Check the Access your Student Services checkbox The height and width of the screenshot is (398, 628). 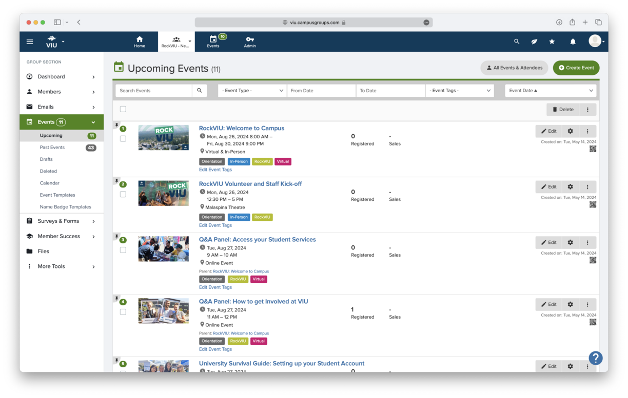coord(123,250)
